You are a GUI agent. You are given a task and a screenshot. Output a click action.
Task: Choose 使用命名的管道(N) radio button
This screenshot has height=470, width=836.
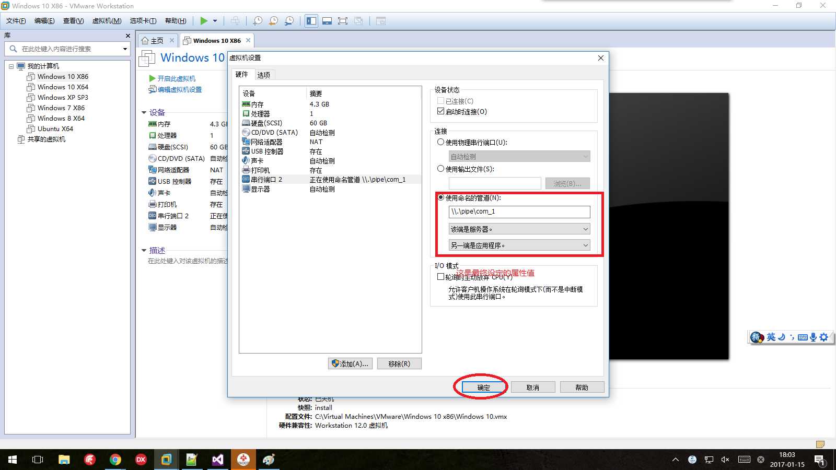point(440,197)
